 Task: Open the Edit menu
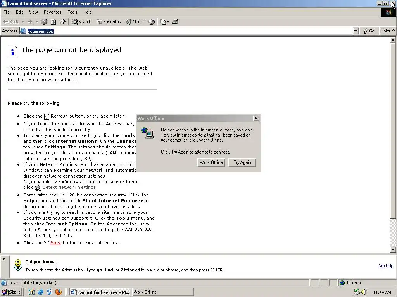coord(19,12)
